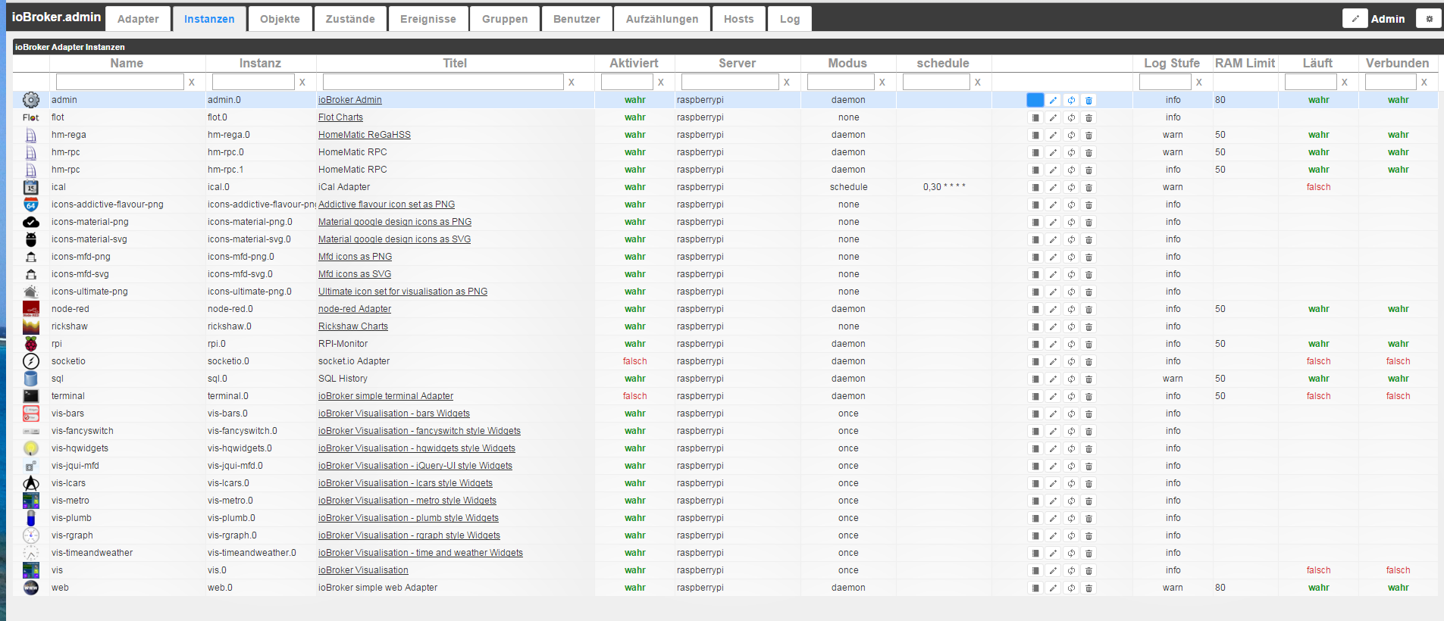The width and height of the screenshot is (1444, 621).
Task: Edit the hm-rega instance with pencil icon
Action: pos(1053,135)
